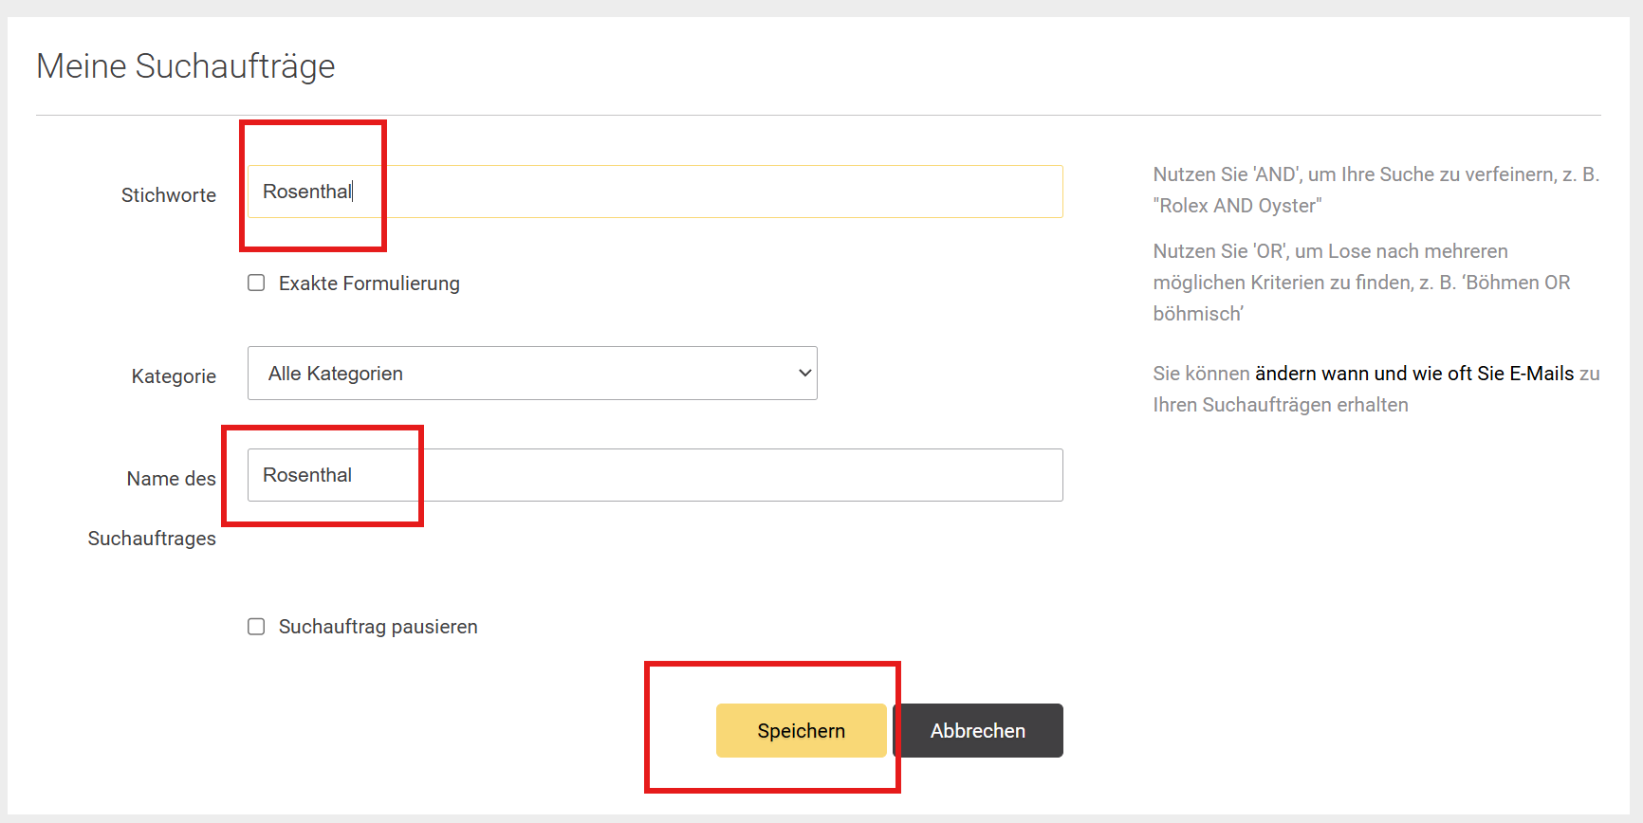Click the Exakte Formulierung label text
The height and width of the screenshot is (823, 1643).
tap(369, 283)
